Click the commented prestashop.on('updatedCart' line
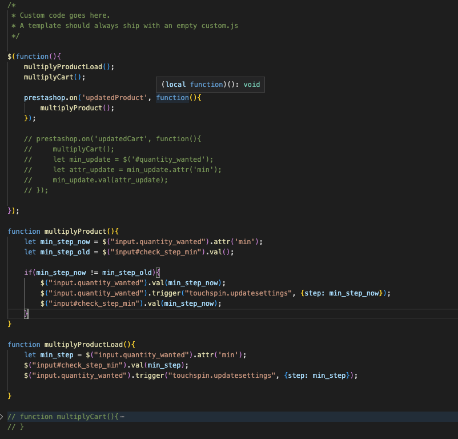The width and height of the screenshot is (458, 439). 113,139
